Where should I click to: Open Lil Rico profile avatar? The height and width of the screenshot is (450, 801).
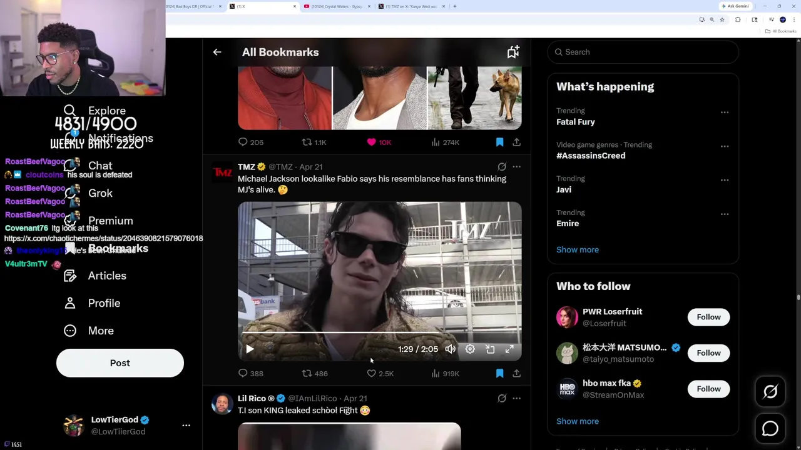pyautogui.click(x=222, y=404)
